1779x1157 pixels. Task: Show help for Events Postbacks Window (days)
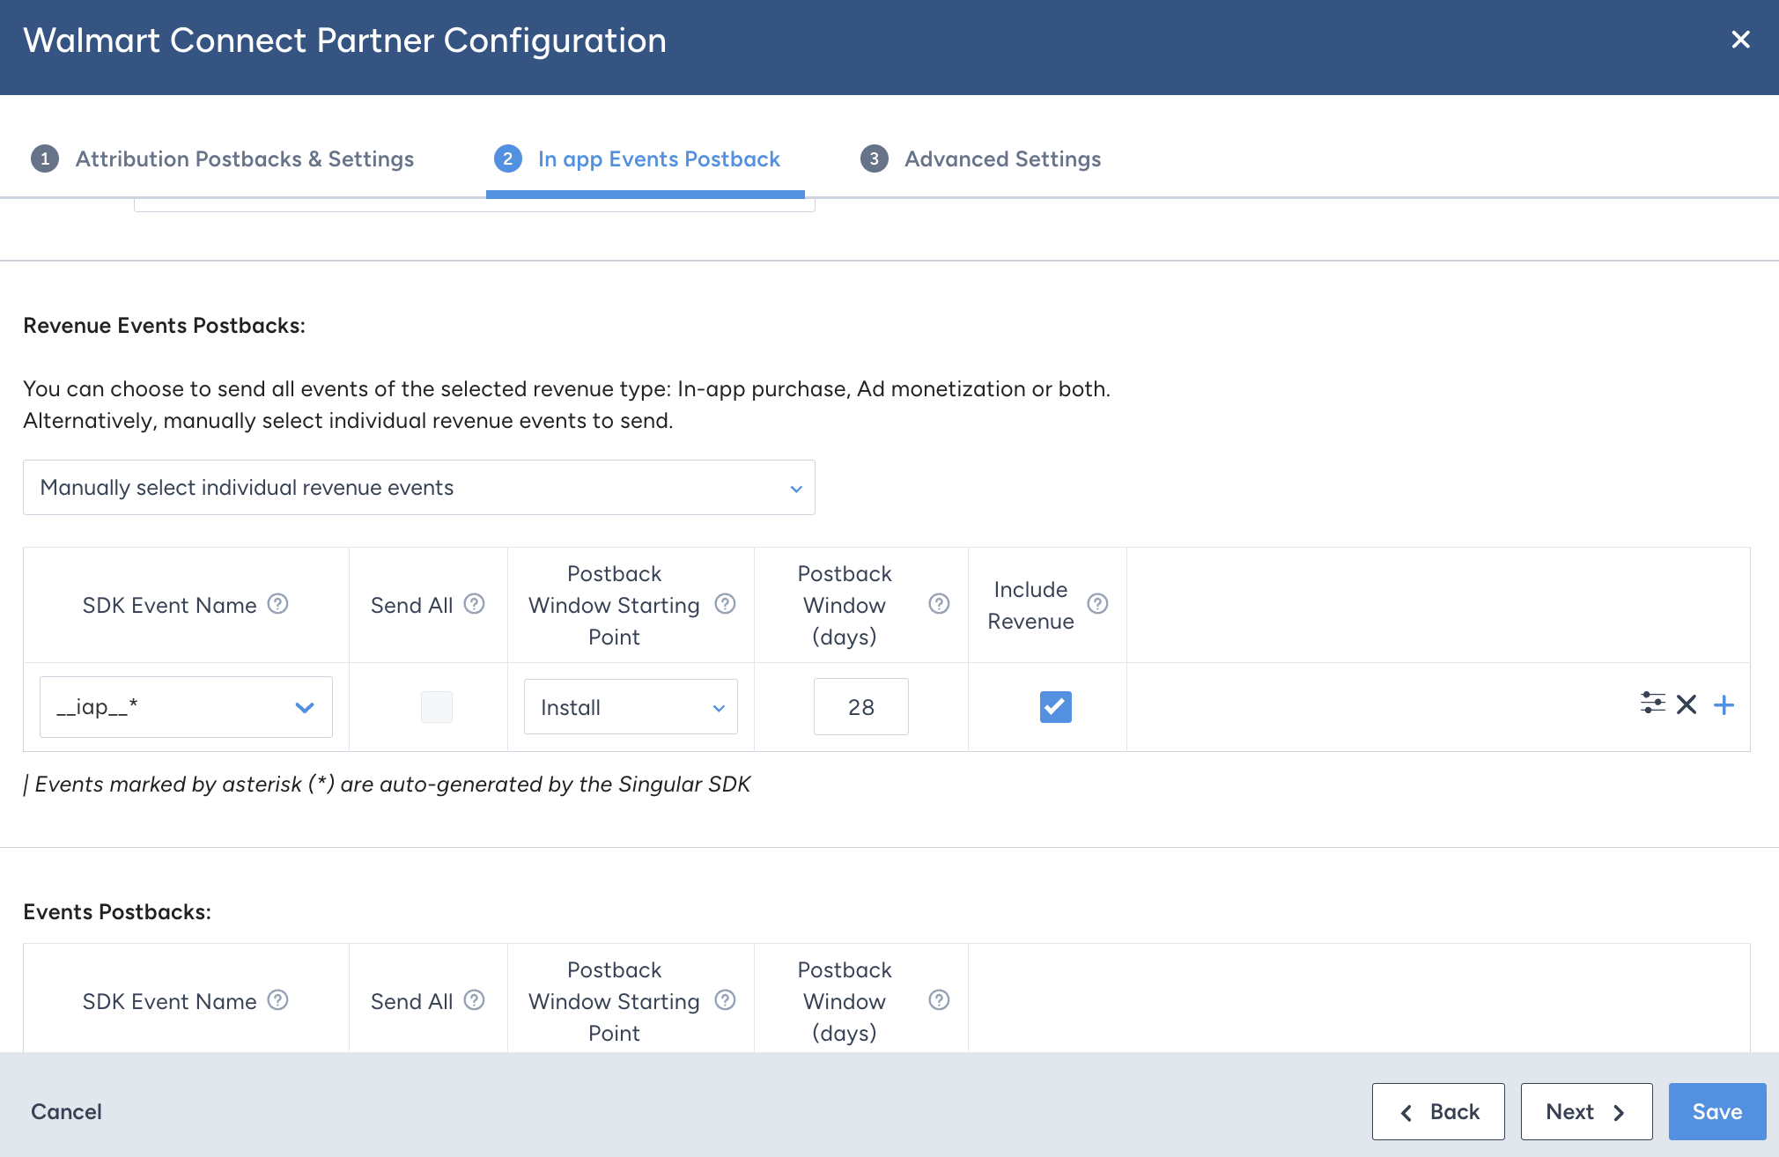[x=940, y=1000]
